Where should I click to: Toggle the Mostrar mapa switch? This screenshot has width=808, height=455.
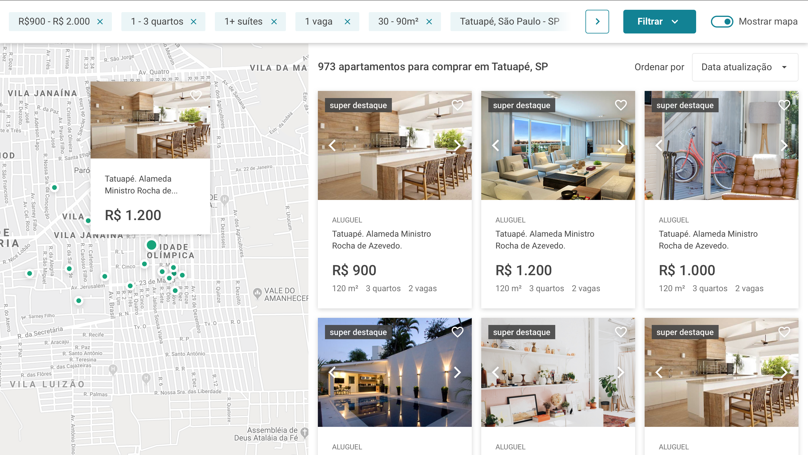[x=722, y=22]
